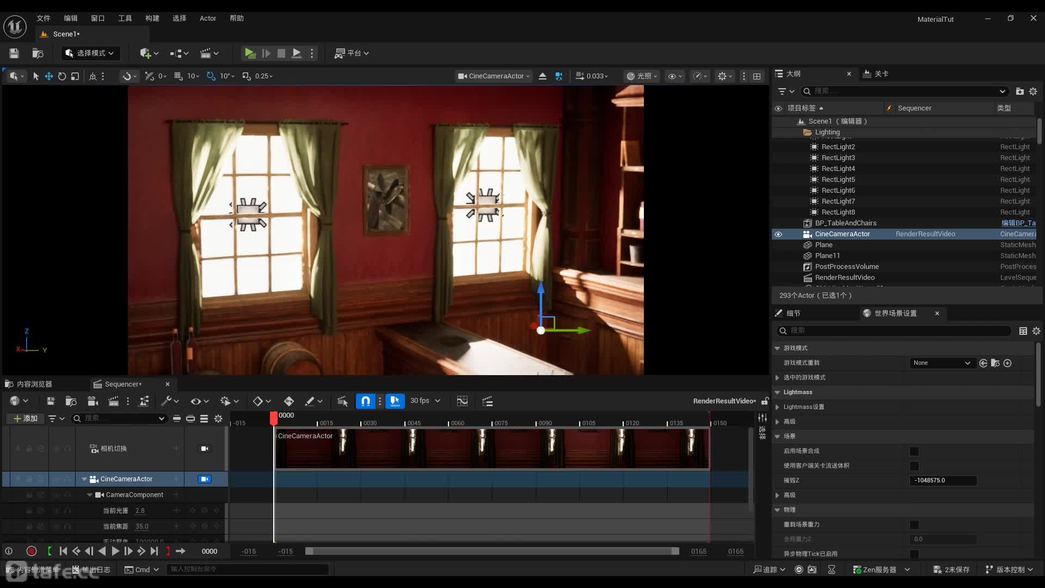Viewport: 1045px width, 588px height.
Task: Hide CineCameraActor using its eye icon
Action: pyautogui.click(x=778, y=234)
